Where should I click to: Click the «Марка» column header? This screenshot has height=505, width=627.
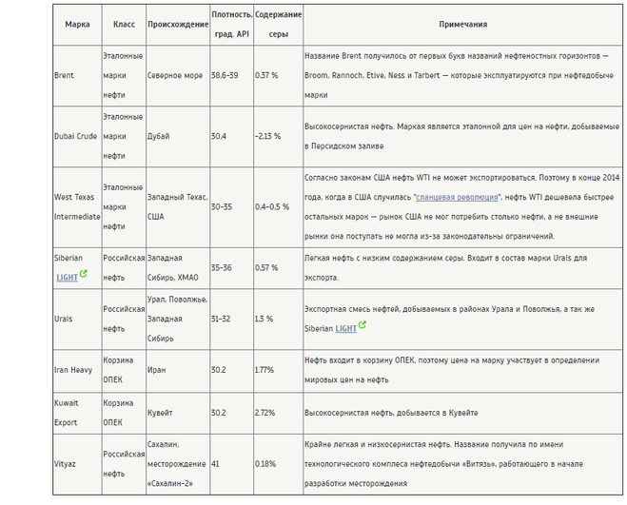[77, 23]
